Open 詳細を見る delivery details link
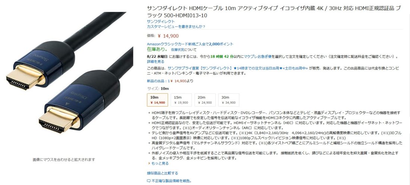Screen dimensions: 410x185 point(155,62)
